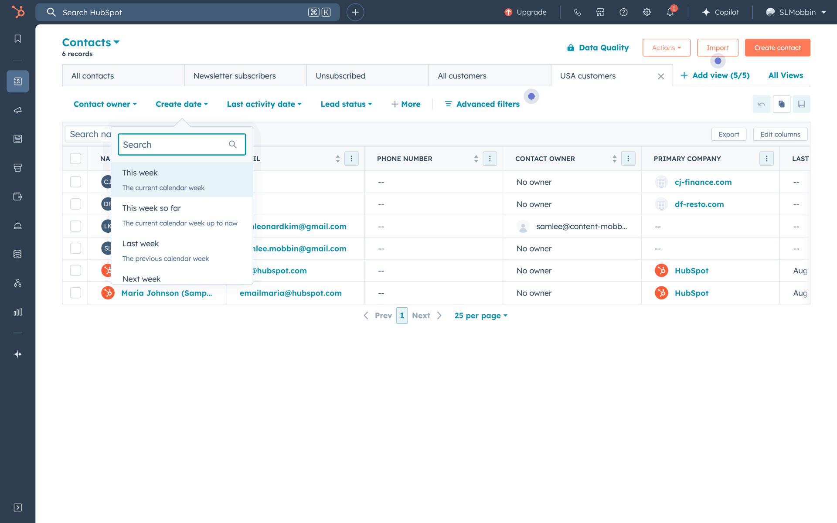Screen dimensions: 837x523
Task: Open the HubSpot home logo
Action: pyautogui.click(x=18, y=12)
